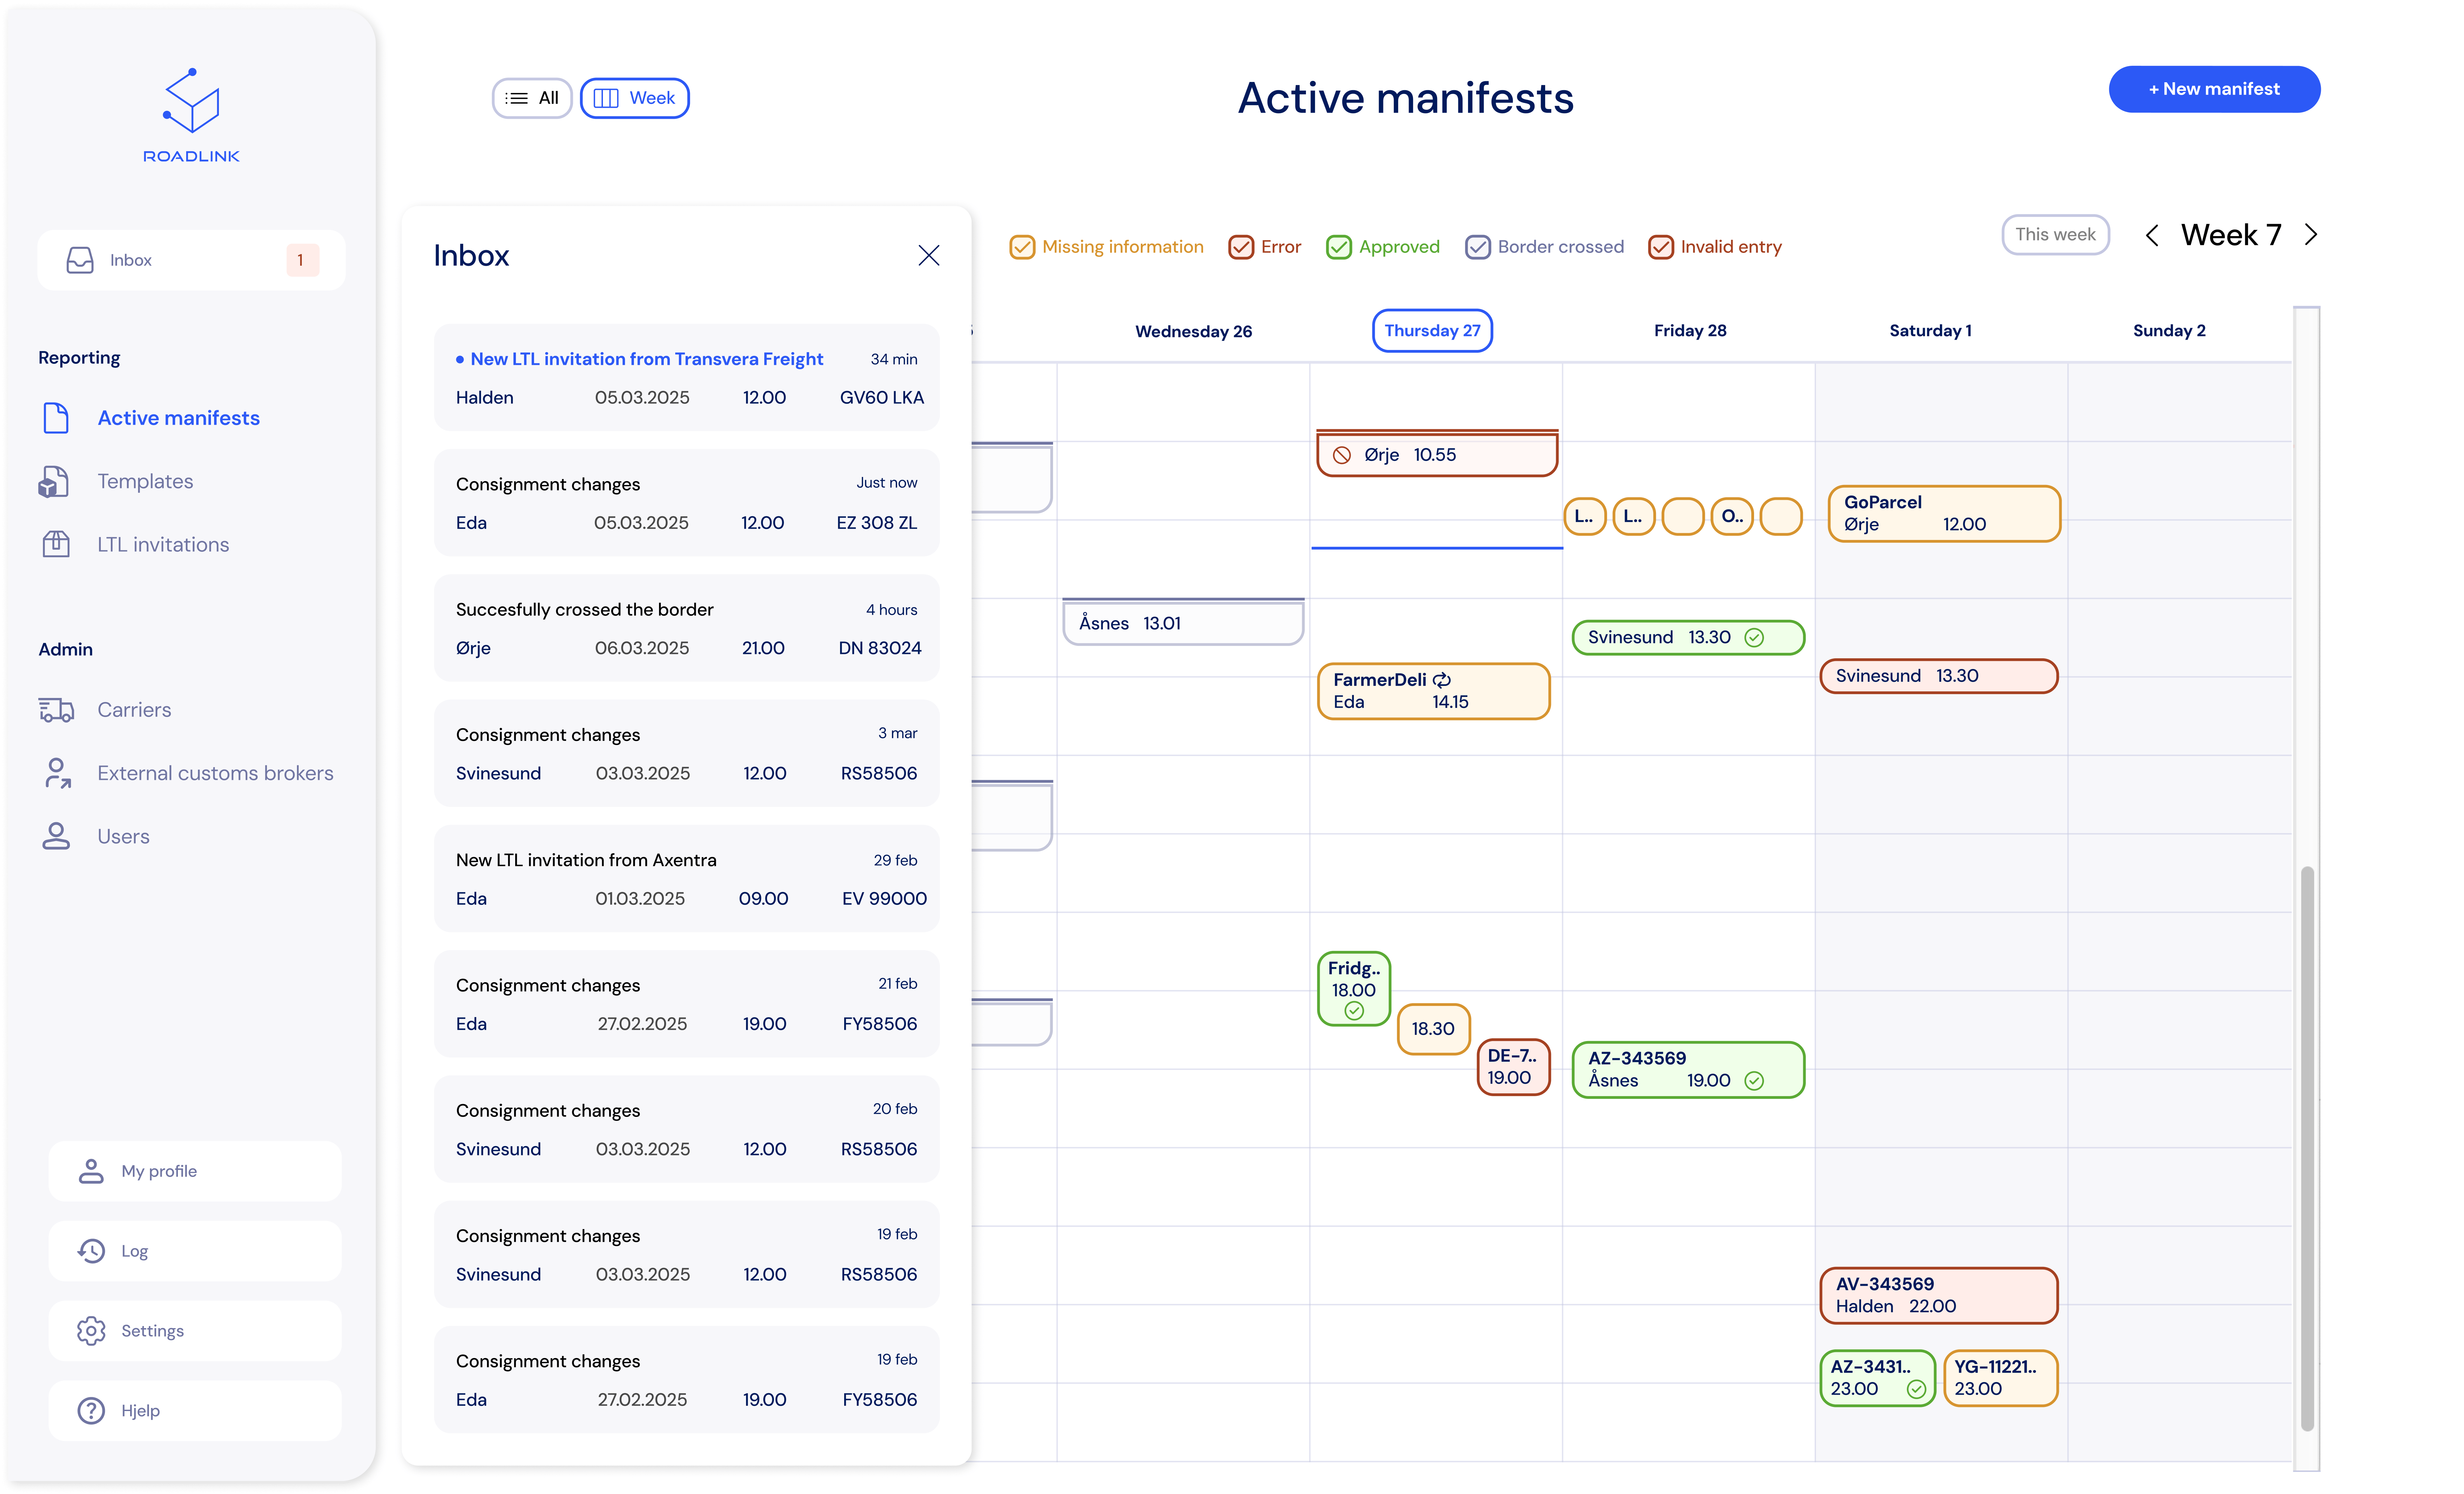Click the External customs brokers person icon

pyautogui.click(x=57, y=773)
